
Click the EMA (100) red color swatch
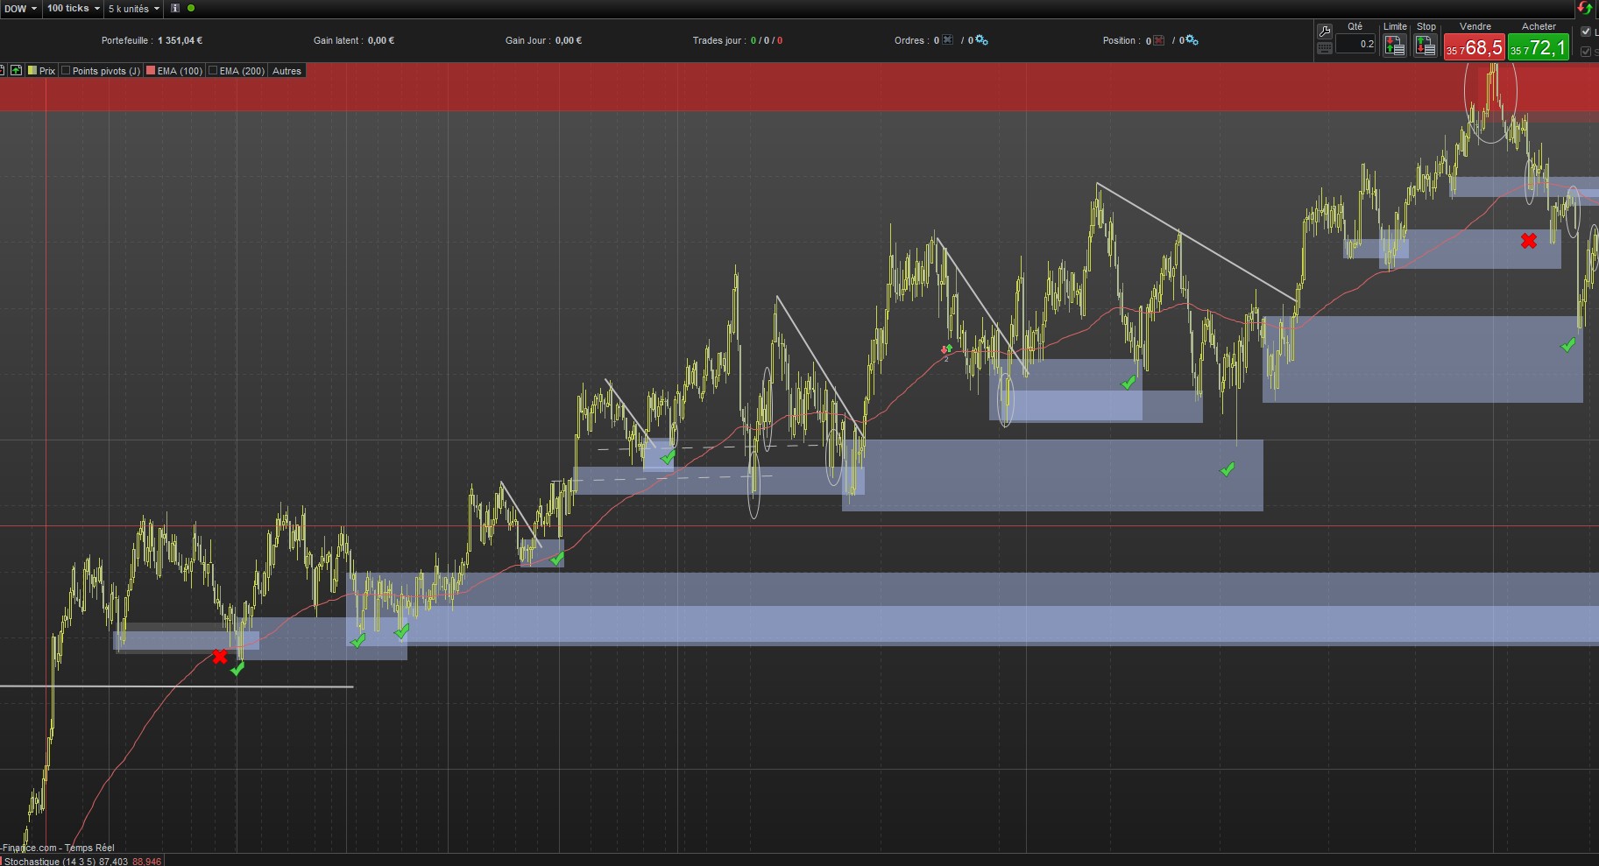(151, 71)
